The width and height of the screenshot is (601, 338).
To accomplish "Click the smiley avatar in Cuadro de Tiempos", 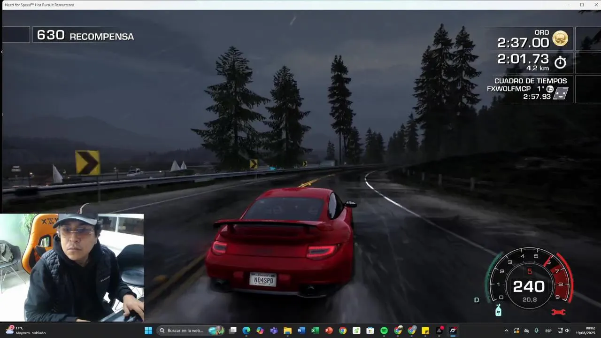I will coord(561,93).
